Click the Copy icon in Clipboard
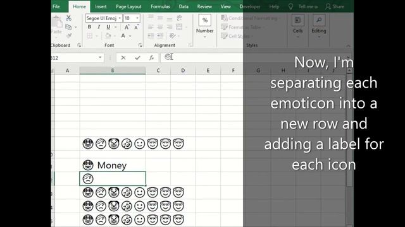 (x=68, y=26)
